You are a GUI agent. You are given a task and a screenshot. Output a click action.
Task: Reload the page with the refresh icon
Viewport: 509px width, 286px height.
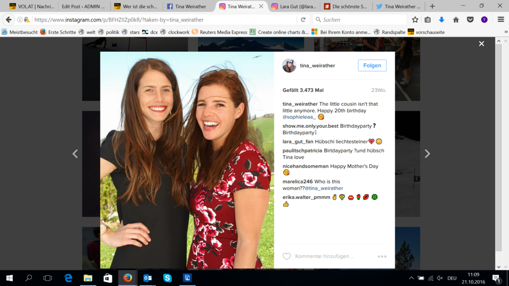303,20
